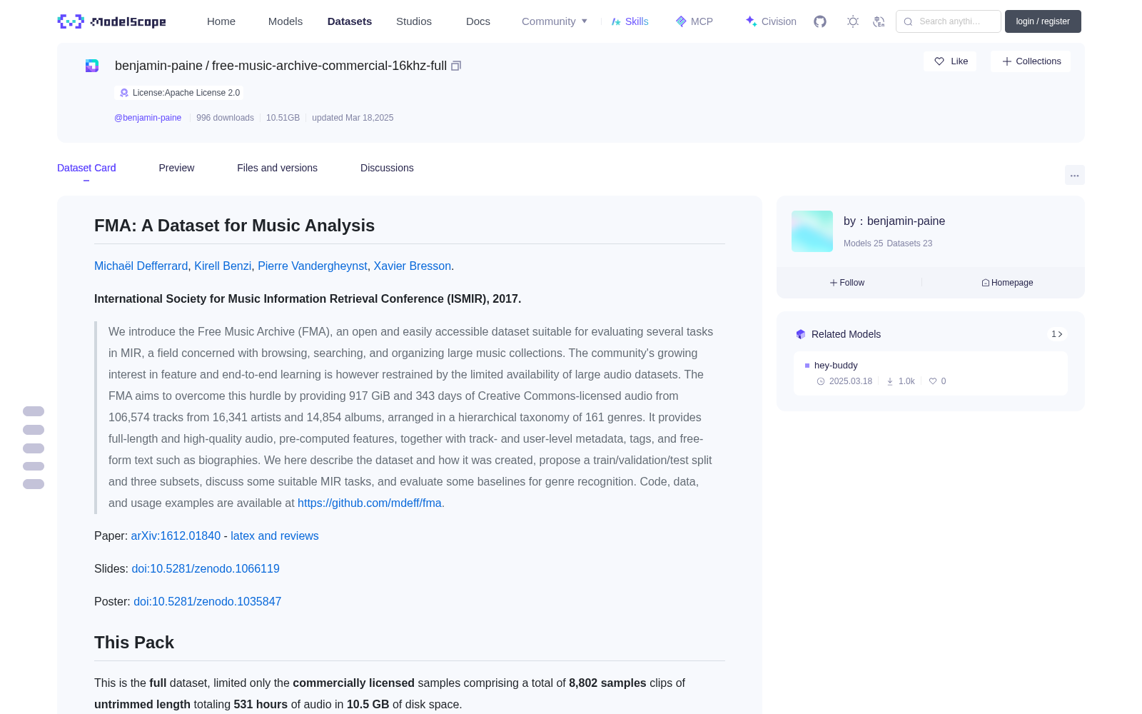
Task: Open the Models section
Action: point(285,21)
